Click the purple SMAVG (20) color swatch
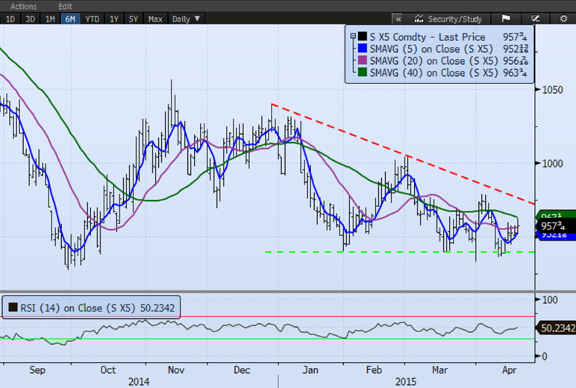The image size is (576, 388). [x=362, y=60]
